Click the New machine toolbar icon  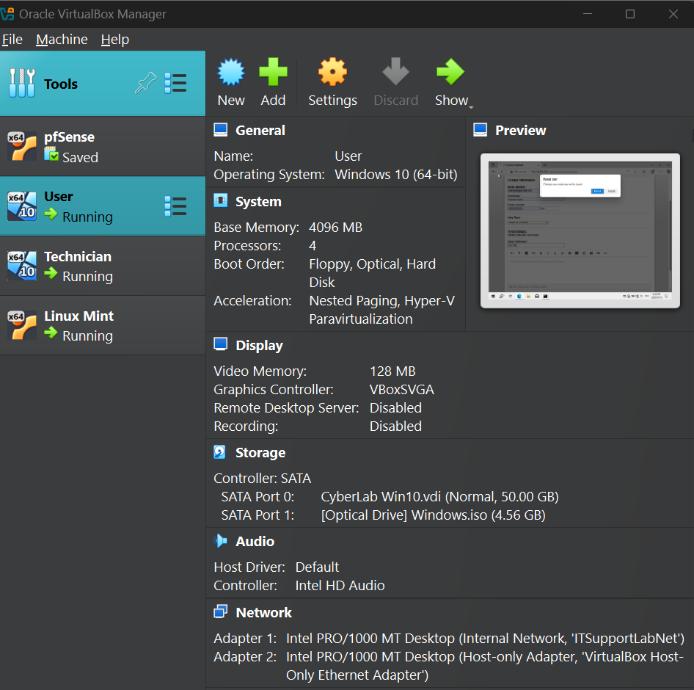pyautogui.click(x=231, y=72)
